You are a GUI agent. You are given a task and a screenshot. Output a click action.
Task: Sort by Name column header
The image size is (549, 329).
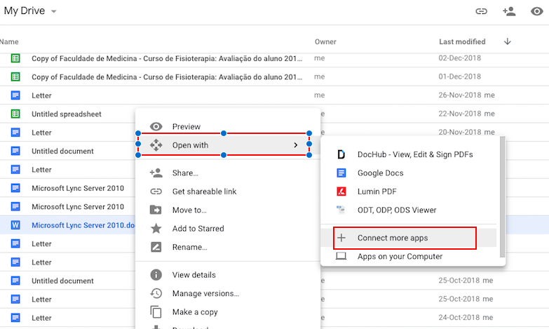tap(9, 41)
